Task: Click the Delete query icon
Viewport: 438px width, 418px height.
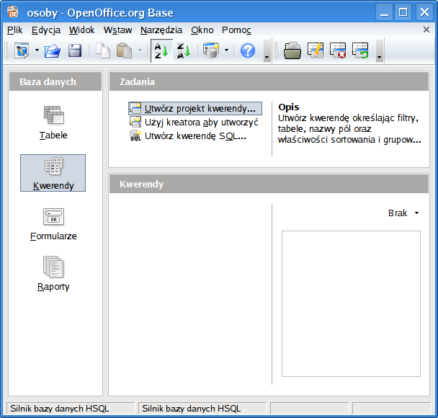Action: click(x=338, y=50)
